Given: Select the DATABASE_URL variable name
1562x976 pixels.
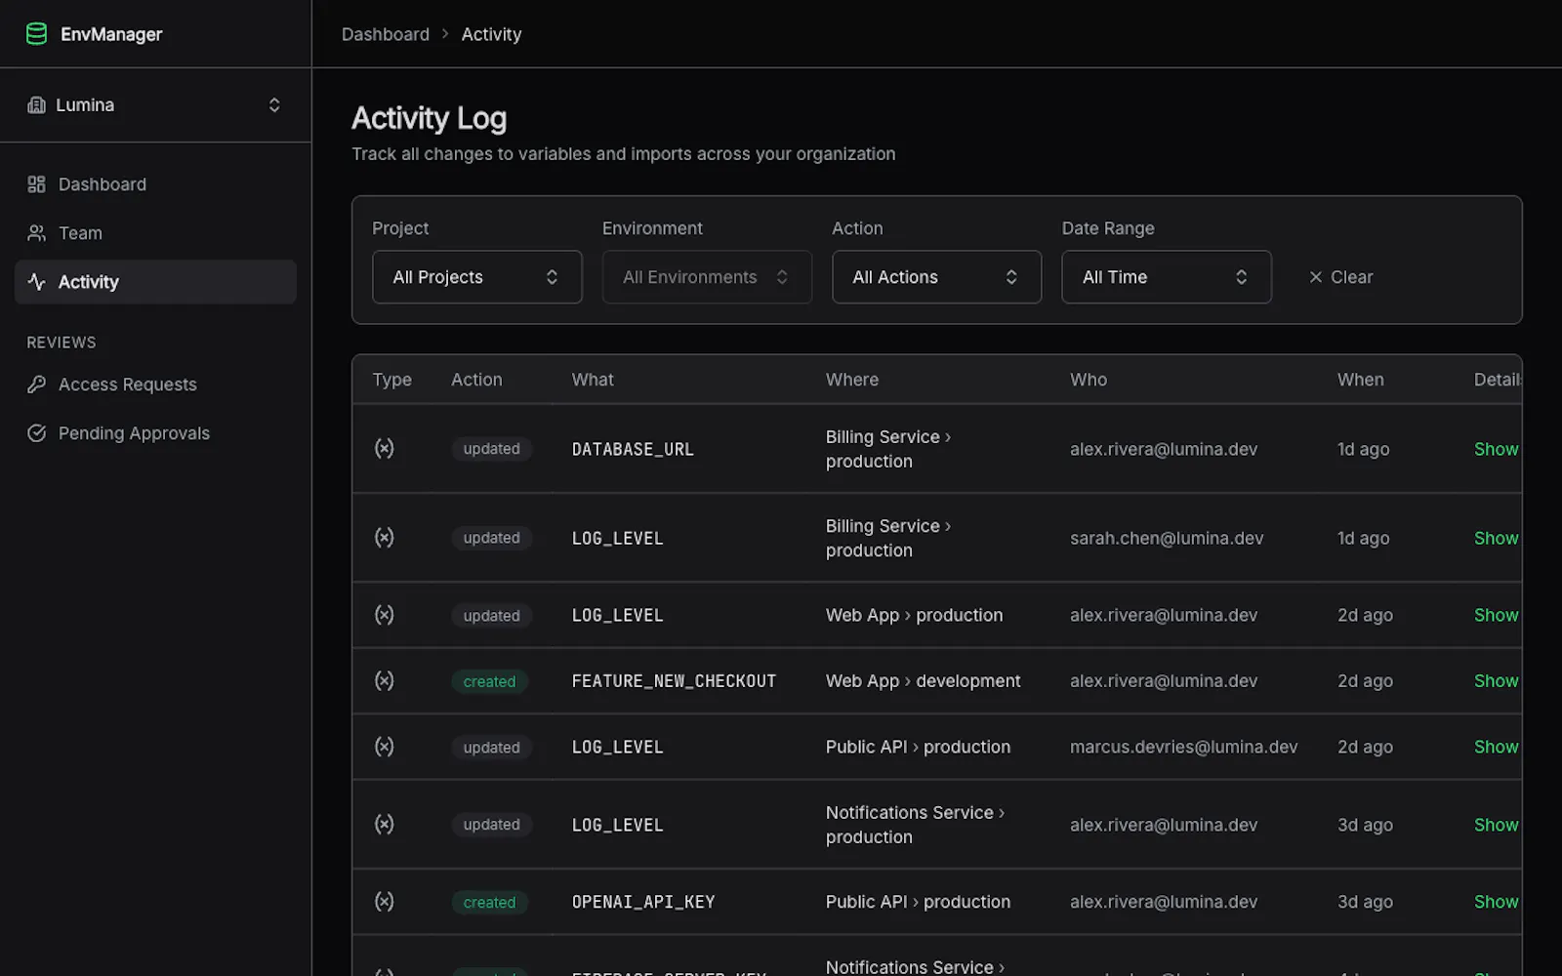Looking at the screenshot, I should (x=633, y=449).
